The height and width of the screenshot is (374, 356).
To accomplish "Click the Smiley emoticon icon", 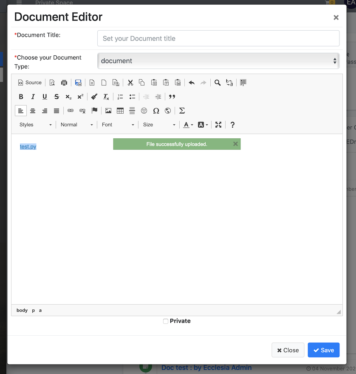I will coord(144,111).
